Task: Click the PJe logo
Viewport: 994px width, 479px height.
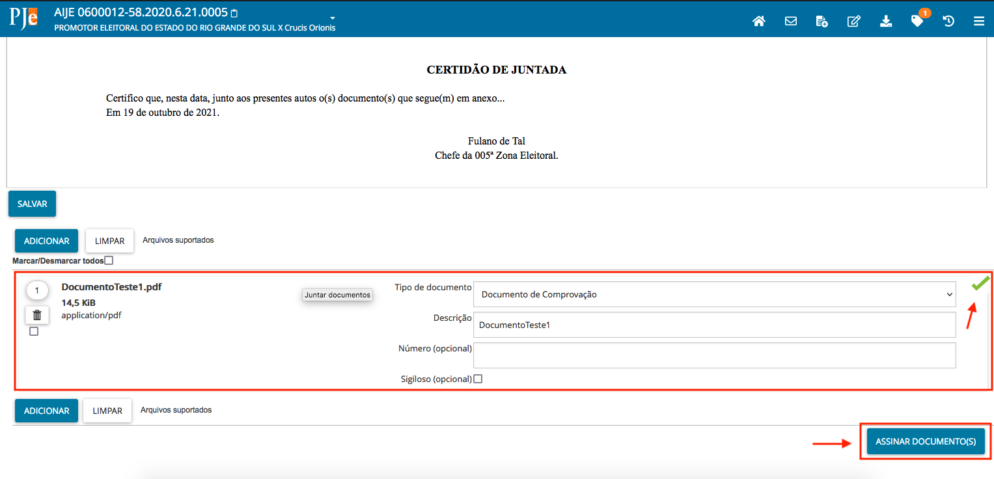Action: click(x=23, y=18)
